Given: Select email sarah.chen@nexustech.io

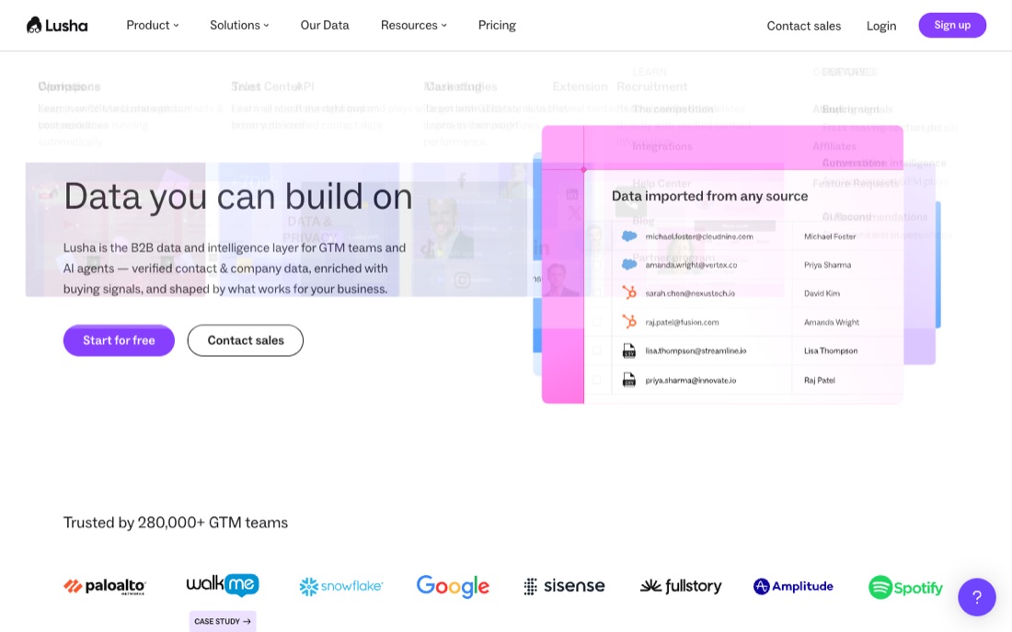Looking at the screenshot, I should [690, 293].
